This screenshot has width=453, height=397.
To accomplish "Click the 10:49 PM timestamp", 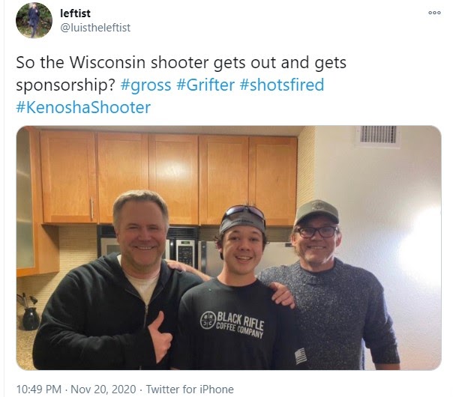I will [39, 390].
